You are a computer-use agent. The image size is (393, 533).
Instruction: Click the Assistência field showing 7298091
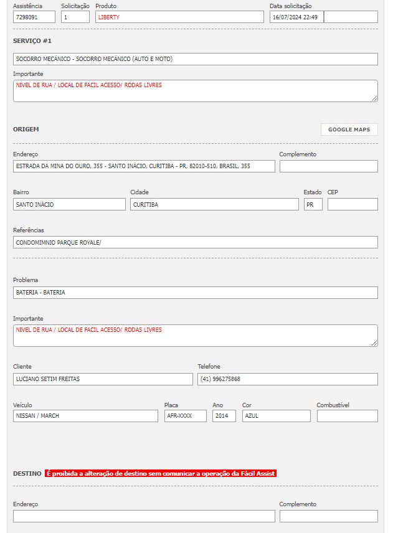tap(34, 17)
